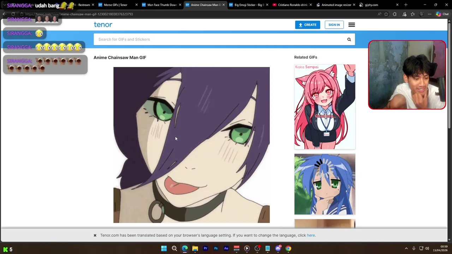This screenshot has width=452, height=254.
Task: Click the browser address bar URL
Action: (x=79, y=14)
